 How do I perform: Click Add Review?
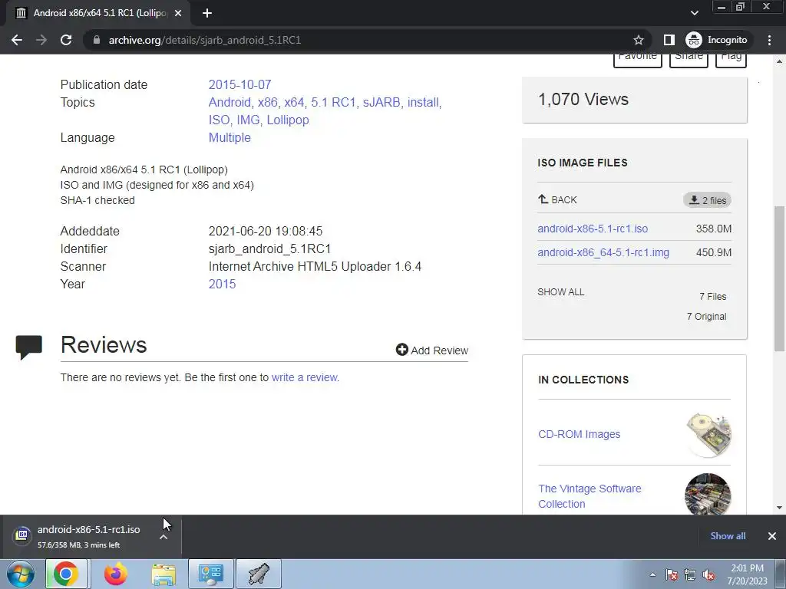[x=431, y=350]
